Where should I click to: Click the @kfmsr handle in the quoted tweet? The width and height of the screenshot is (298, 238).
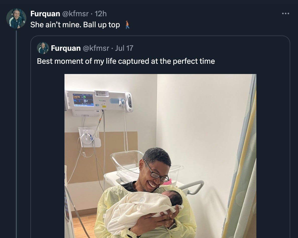(96, 48)
